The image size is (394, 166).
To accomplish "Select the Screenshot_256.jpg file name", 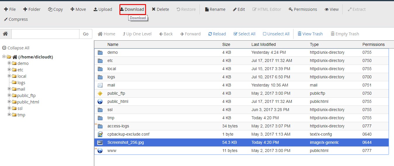I will coord(126,142).
